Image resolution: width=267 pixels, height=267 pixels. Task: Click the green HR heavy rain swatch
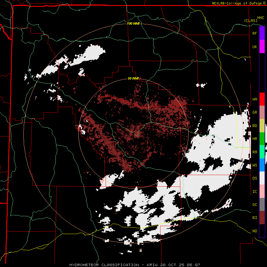tap(262, 139)
